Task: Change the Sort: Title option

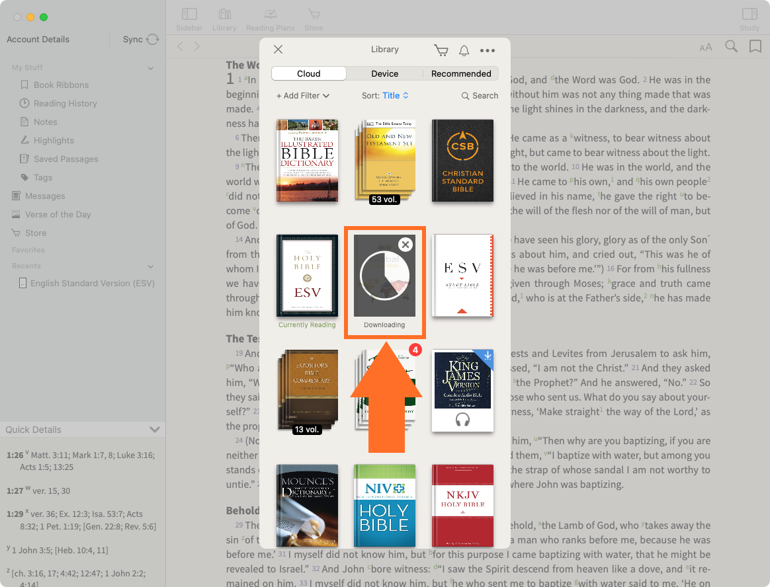Action: point(385,96)
